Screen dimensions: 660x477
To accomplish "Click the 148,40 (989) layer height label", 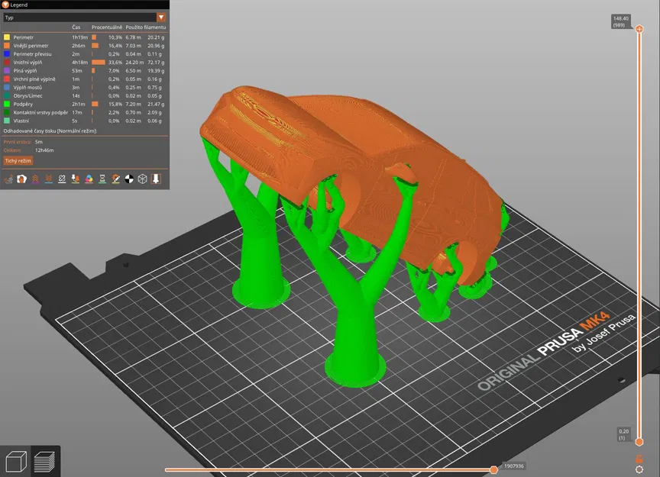I will [x=621, y=22].
